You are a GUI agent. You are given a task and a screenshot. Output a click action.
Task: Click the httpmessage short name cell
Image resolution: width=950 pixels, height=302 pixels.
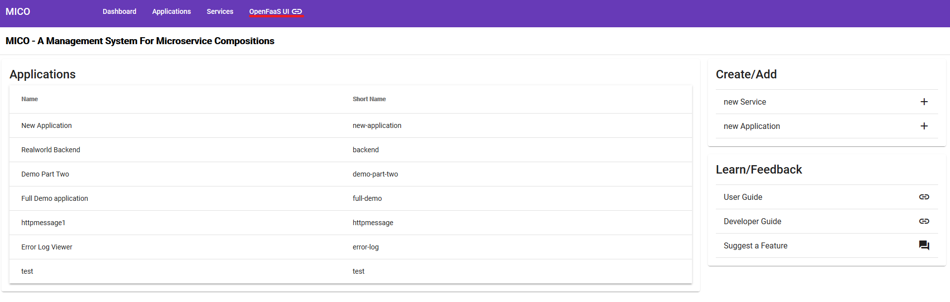pos(373,223)
